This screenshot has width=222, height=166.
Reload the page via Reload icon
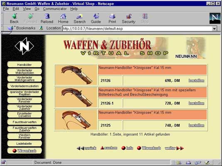tap(47, 18)
